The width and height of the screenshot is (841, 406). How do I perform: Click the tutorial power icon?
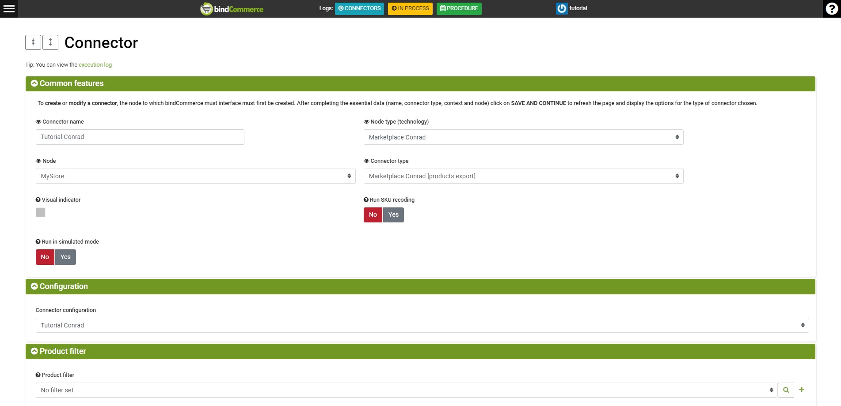click(x=562, y=8)
